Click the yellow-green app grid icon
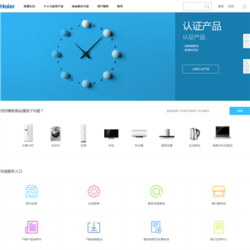 [219, 227]
